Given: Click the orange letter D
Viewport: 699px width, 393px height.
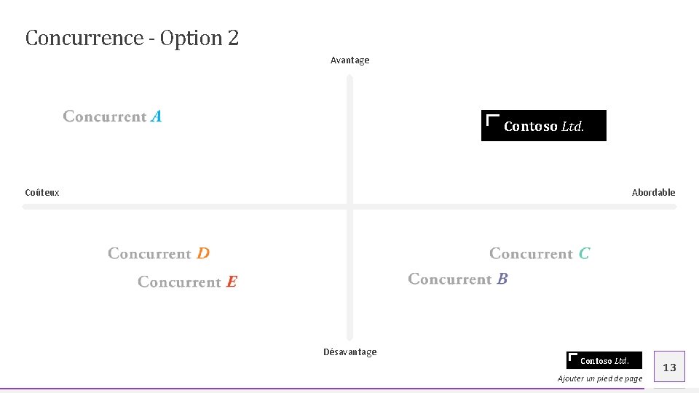Looking at the screenshot, I should (203, 253).
